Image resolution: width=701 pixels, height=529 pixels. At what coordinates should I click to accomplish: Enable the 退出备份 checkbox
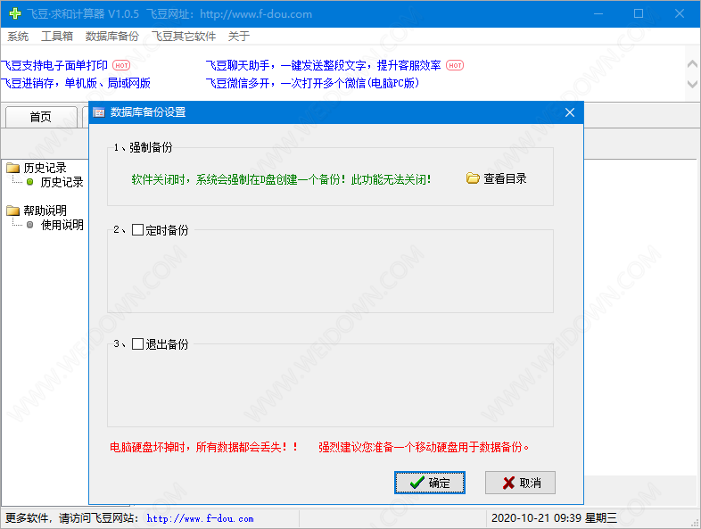point(137,344)
